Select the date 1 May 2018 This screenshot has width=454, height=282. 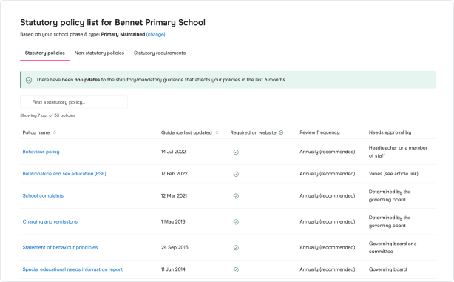(173, 222)
